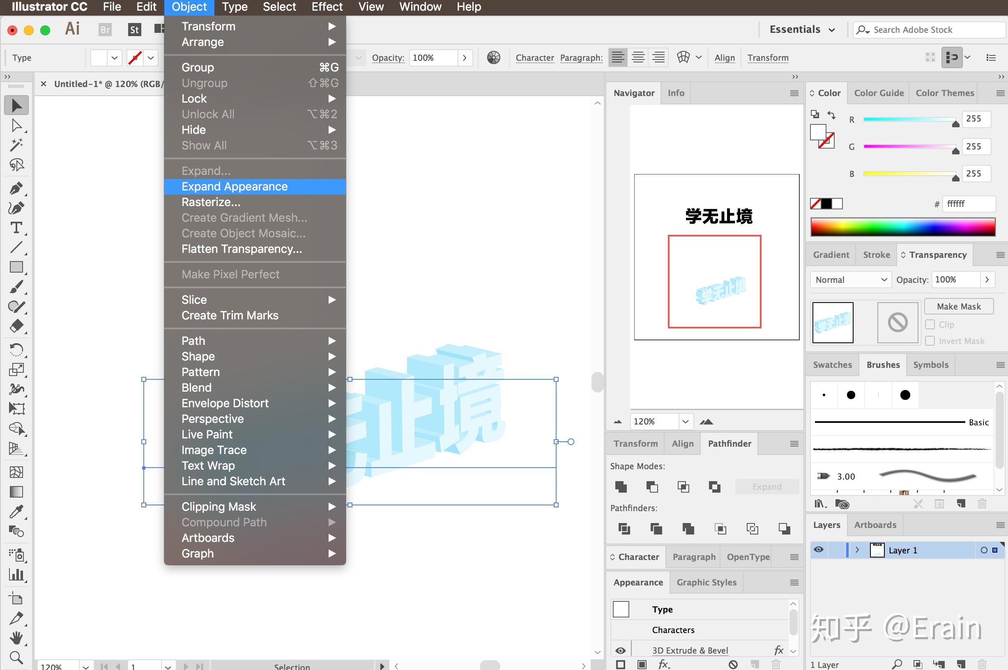Open the Object menu

pos(187,7)
